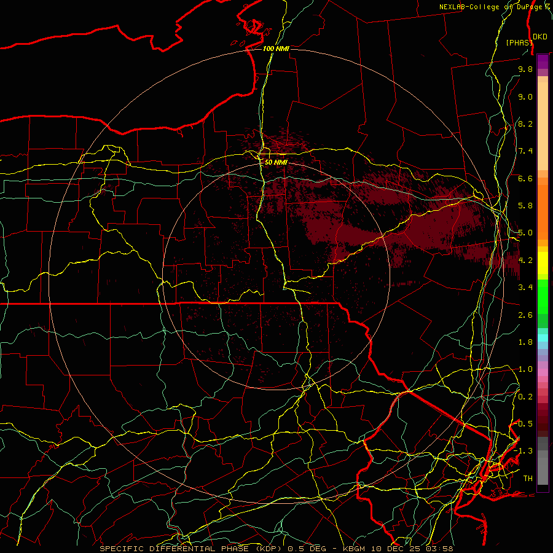Select the 1.8 scale value
The width and height of the screenshot is (553, 553).
pyautogui.click(x=525, y=342)
